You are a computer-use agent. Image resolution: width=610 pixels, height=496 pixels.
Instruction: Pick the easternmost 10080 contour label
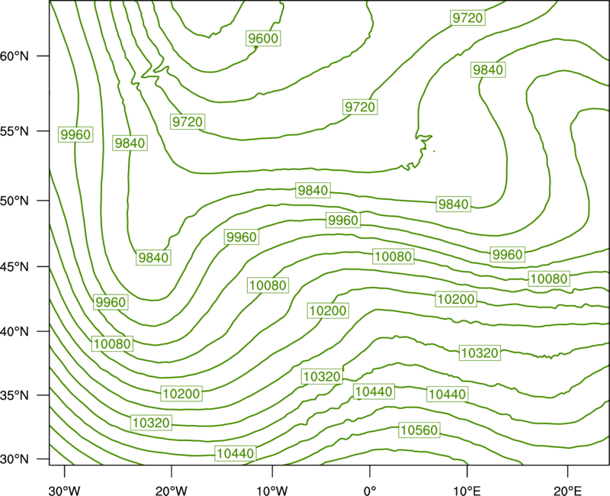[x=549, y=279]
